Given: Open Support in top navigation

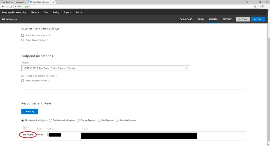Looking at the screenshot, I should click(x=68, y=12).
